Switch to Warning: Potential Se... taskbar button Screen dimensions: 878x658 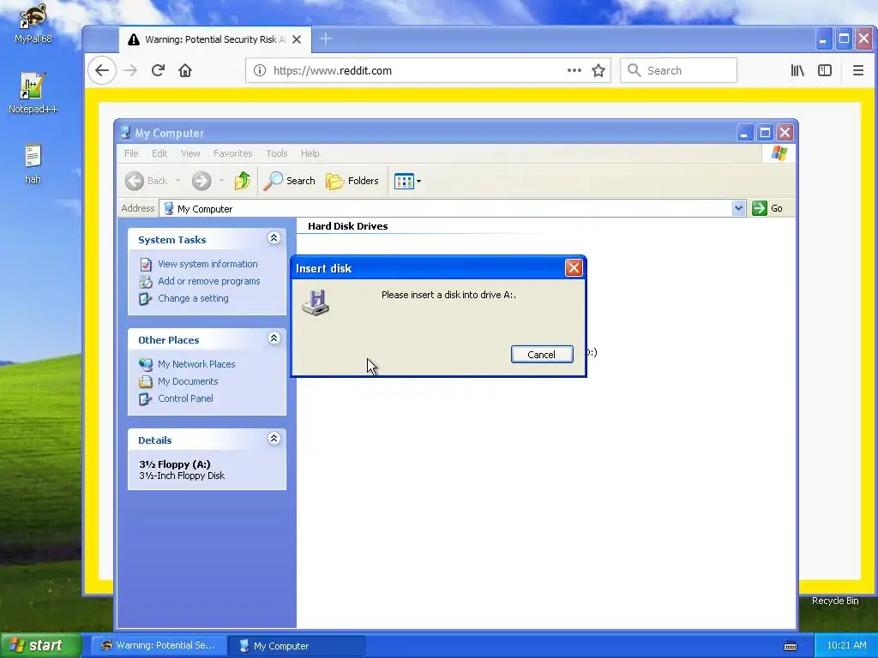[159, 645]
